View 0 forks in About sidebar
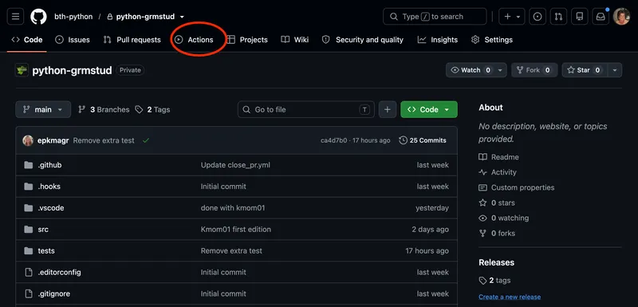This screenshot has width=638, height=307. click(x=497, y=234)
